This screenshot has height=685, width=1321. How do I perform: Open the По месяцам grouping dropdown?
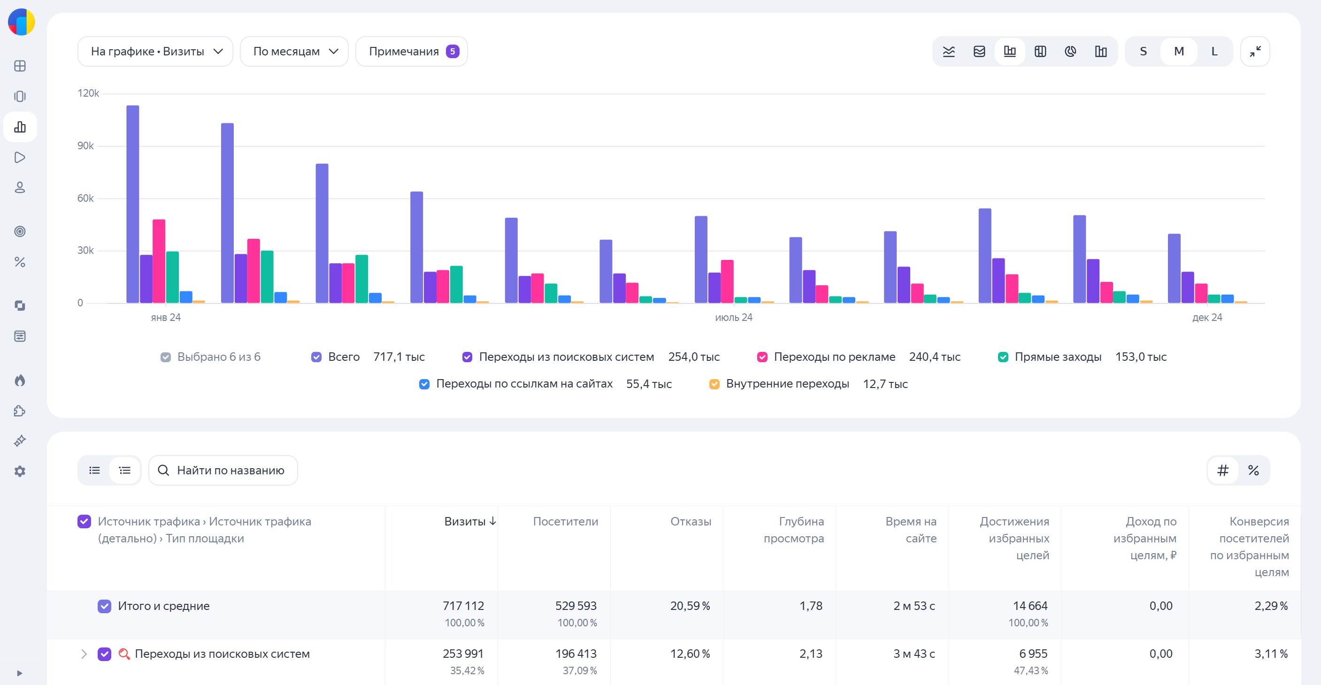[x=294, y=51]
